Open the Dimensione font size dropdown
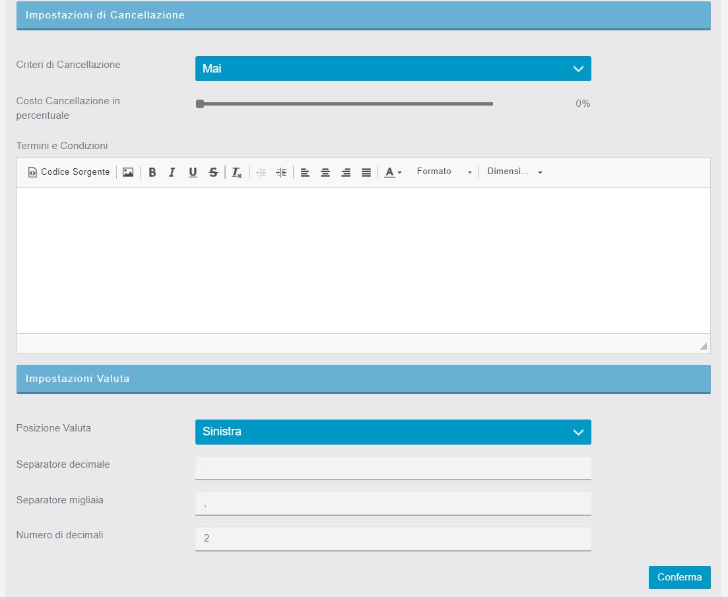The image size is (728, 597). point(515,172)
